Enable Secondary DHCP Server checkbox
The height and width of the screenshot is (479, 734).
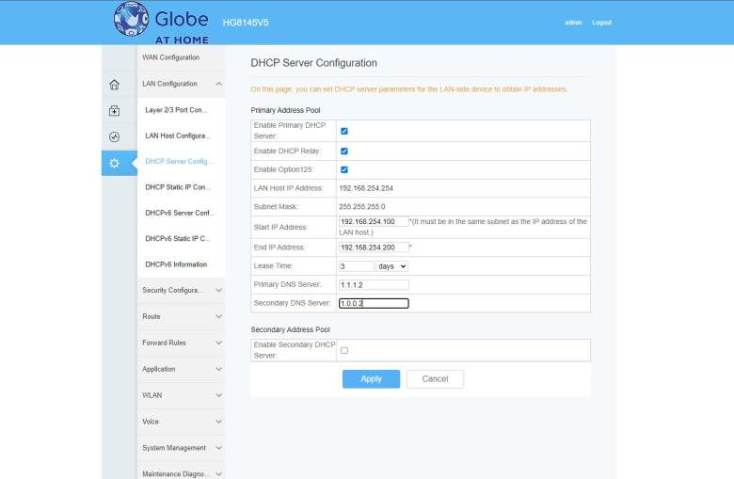[344, 350]
